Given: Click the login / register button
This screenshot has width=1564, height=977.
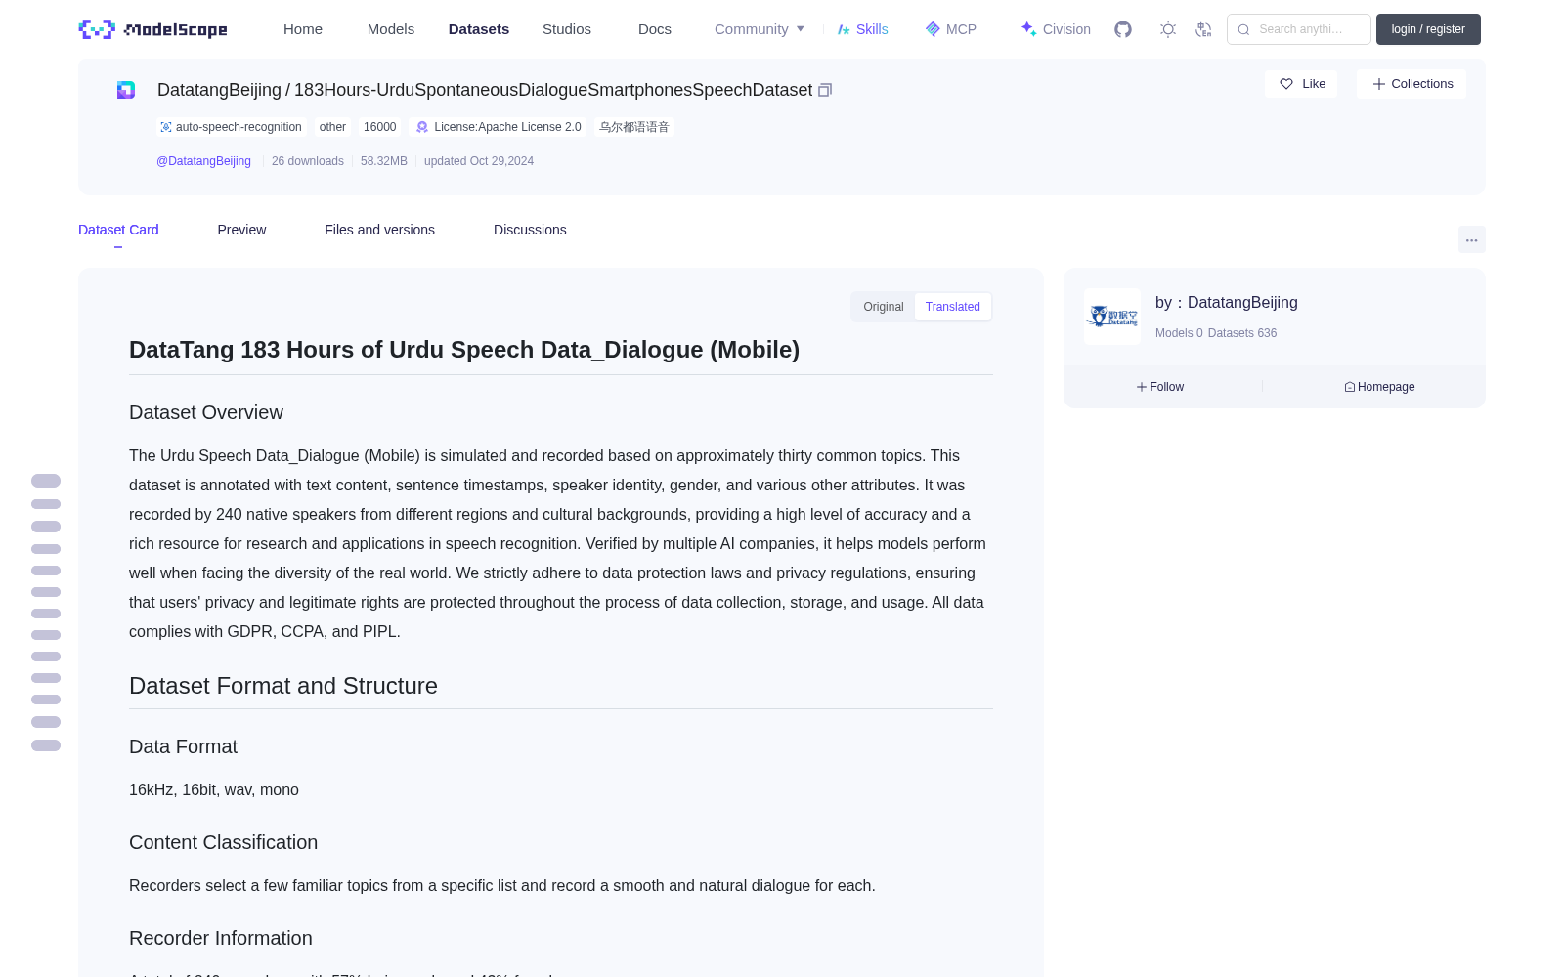Looking at the screenshot, I should tap(1428, 29).
